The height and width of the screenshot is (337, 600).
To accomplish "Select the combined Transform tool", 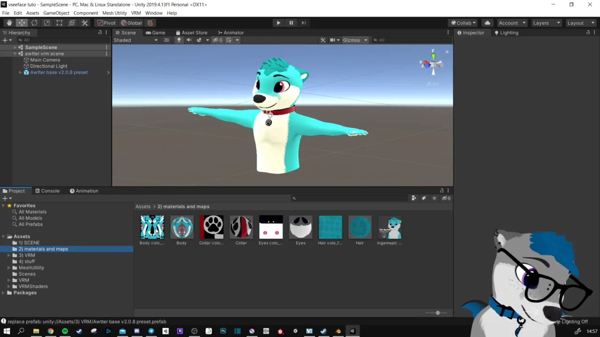I will 72,23.
